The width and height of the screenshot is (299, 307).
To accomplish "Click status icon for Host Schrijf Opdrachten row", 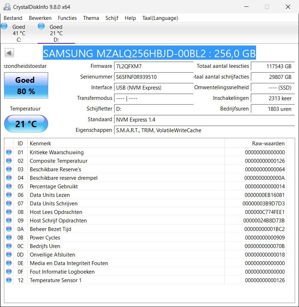I will point(9,220).
